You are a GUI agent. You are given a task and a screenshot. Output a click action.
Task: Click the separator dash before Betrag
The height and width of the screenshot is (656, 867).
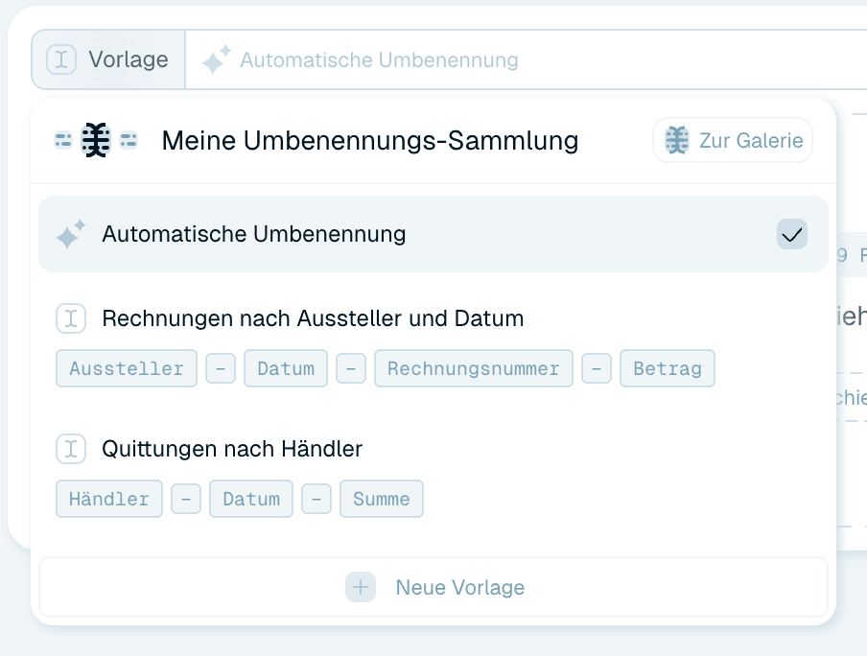[597, 368]
